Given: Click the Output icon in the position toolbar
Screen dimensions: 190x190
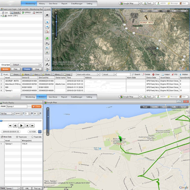Looking at the screenshot, I should point(163,74).
